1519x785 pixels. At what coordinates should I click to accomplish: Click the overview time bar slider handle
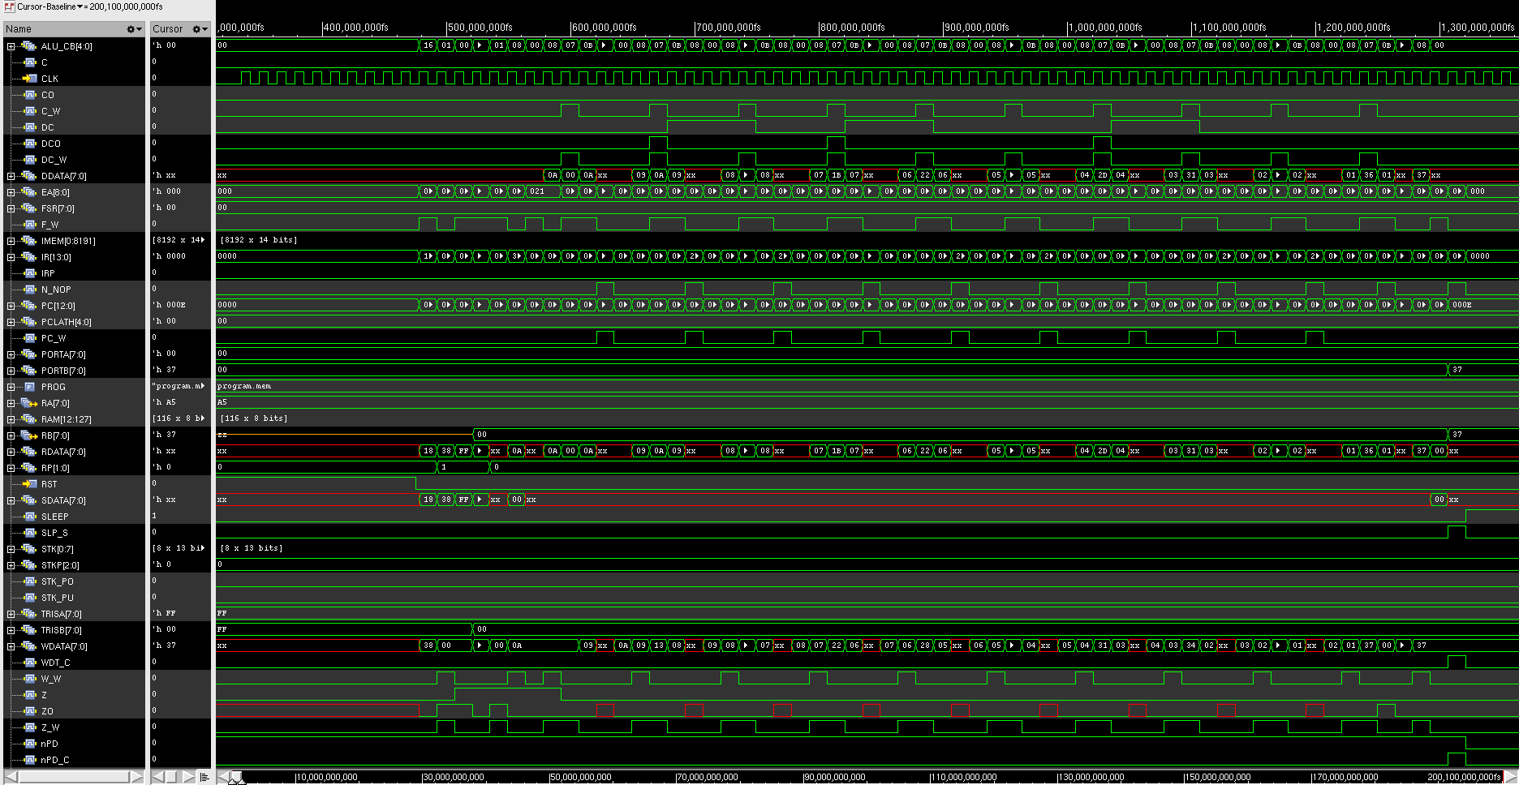click(x=238, y=778)
